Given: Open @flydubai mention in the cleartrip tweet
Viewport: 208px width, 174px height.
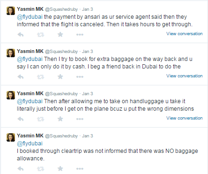Looking at the screenshot, I should coord(30,144).
